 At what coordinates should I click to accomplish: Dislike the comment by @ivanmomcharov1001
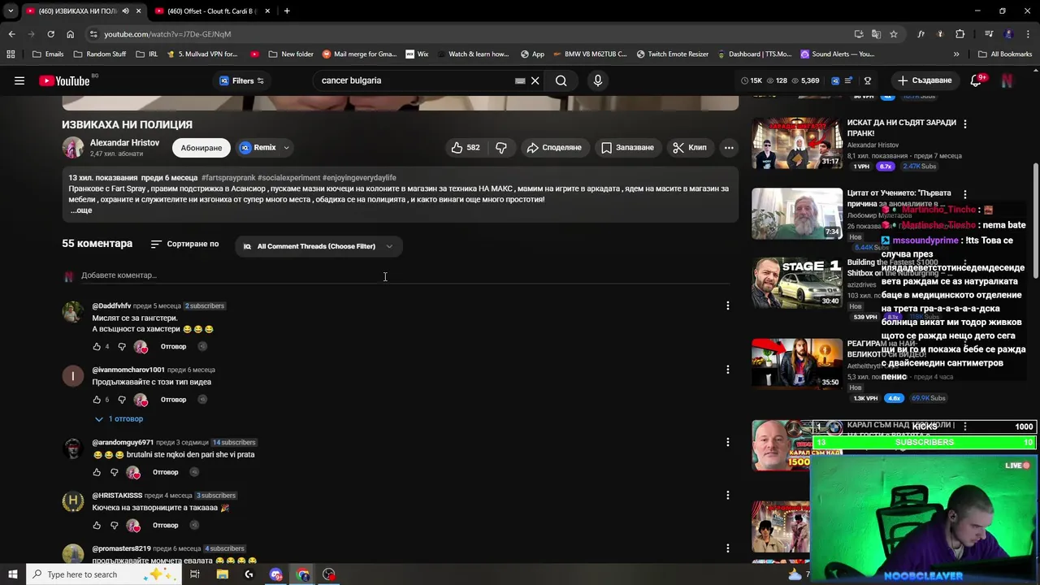pos(122,400)
